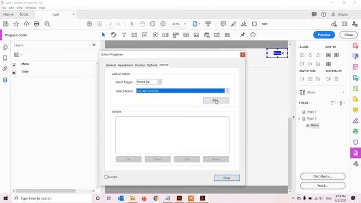Select the arrow Select Object tool
The width and height of the screenshot is (361, 203).
(103, 35)
